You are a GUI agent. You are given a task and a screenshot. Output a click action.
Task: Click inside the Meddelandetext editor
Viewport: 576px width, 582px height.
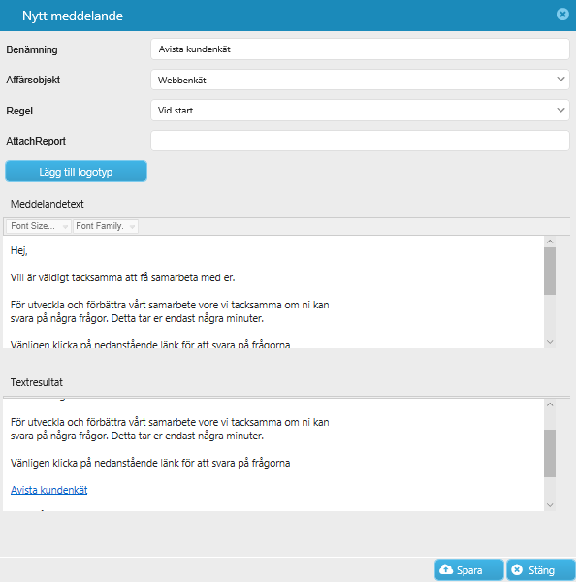point(273,292)
